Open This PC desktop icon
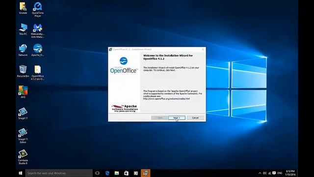Image resolution: width=314 pixels, height=177 pixels. click(x=23, y=29)
